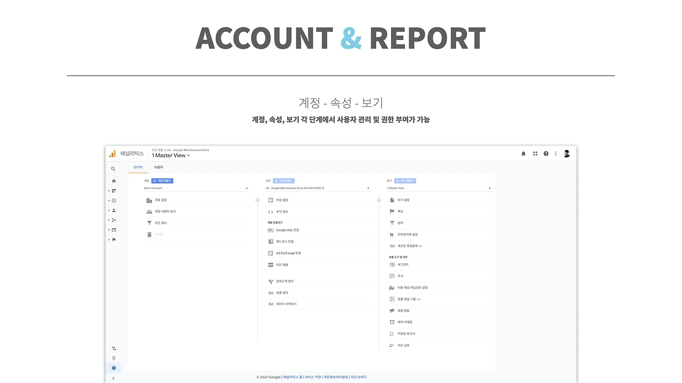Viewport: 682px width, 383px height.
Task: Switch to the 사용자 tab
Action: click(158, 167)
